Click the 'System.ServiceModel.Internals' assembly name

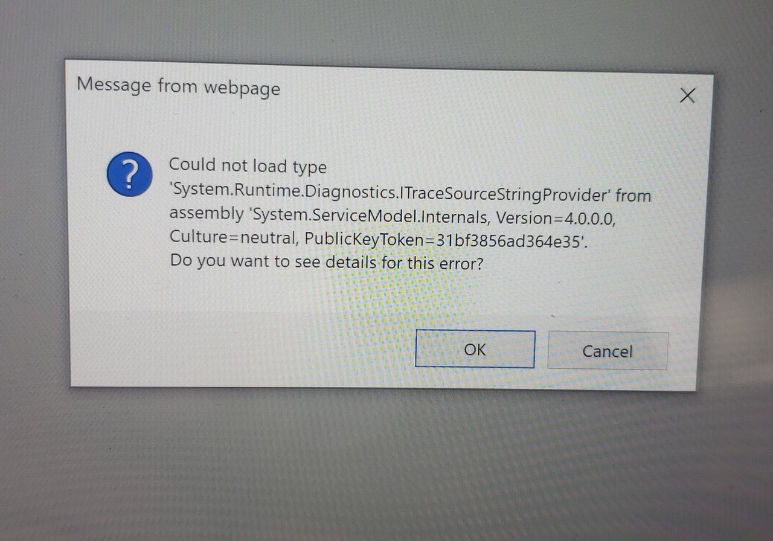pyautogui.click(x=370, y=216)
